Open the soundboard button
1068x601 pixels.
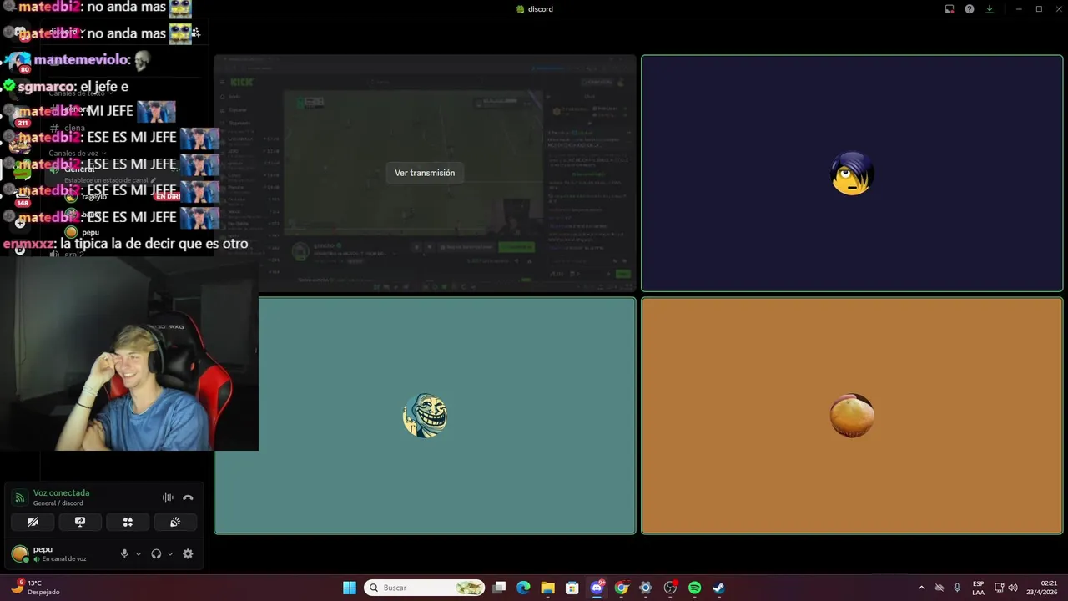click(175, 522)
